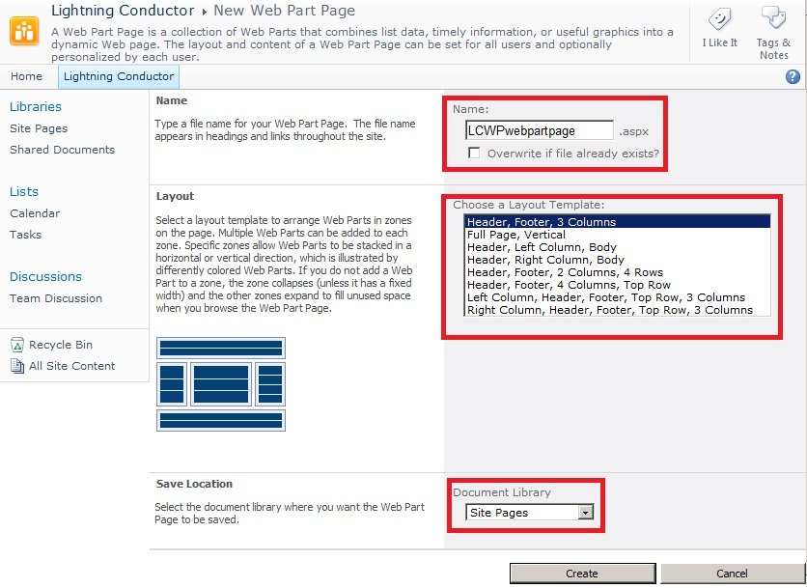Switch to the Home tab
Viewport: 807px width, 588px height.
[26, 76]
